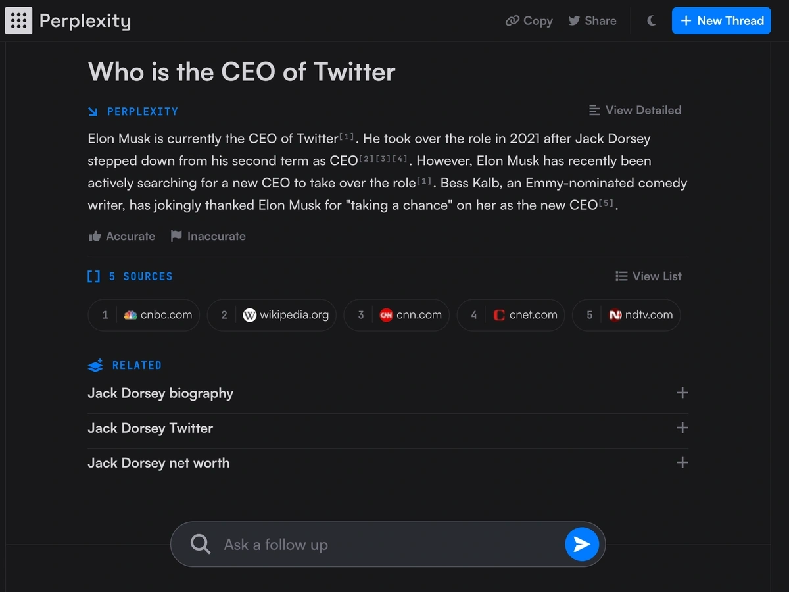Click citation [2] after second term as CEO
Image resolution: width=789 pixels, height=592 pixels.
tap(366, 159)
